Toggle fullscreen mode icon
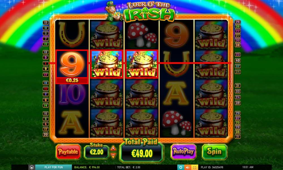 pos(195,167)
